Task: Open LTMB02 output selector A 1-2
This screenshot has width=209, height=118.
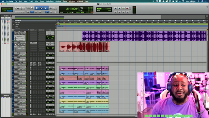Action: click(50, 34)
